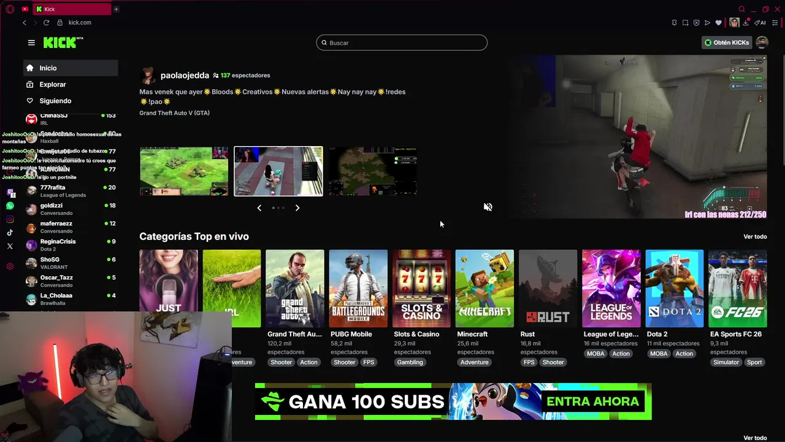Screen dimensions: 785x442
Task: Open the PUBG Mobile category card
Action: click(x=358, y=289)
